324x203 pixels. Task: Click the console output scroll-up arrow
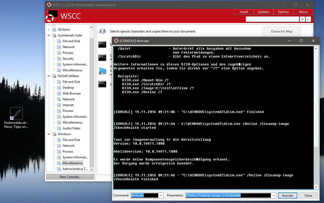[316, 49]
